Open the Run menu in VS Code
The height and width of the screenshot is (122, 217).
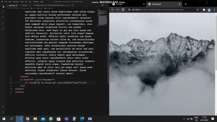[30, 2]
